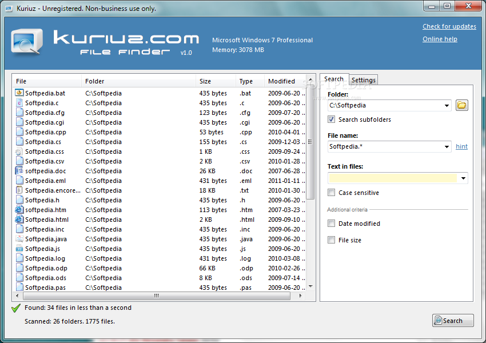
Task: Click the Softpedia.cgi file icon
Action: (x=19, y=122)
